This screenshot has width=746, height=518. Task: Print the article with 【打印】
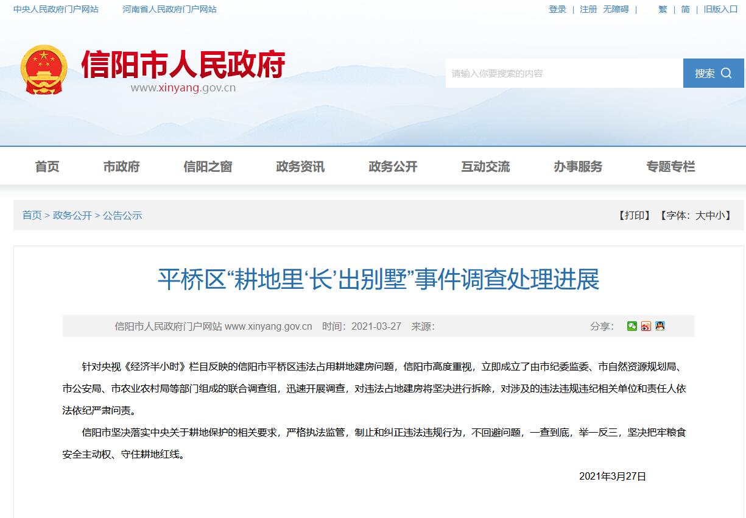(635, 215)
